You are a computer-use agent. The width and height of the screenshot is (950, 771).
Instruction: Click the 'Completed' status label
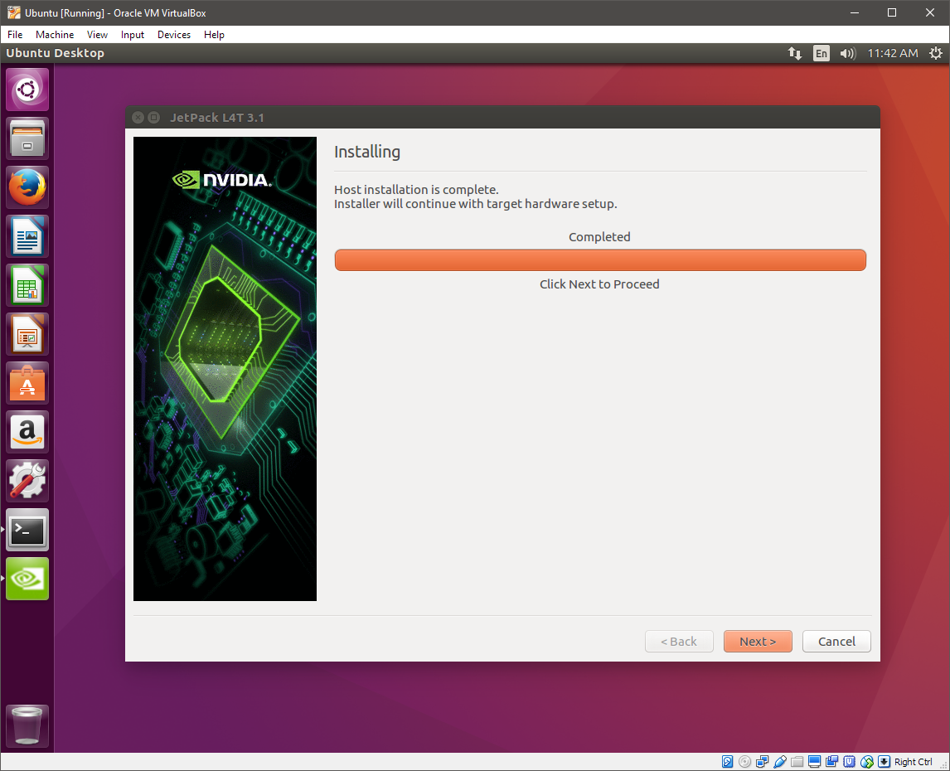point(599,237)
